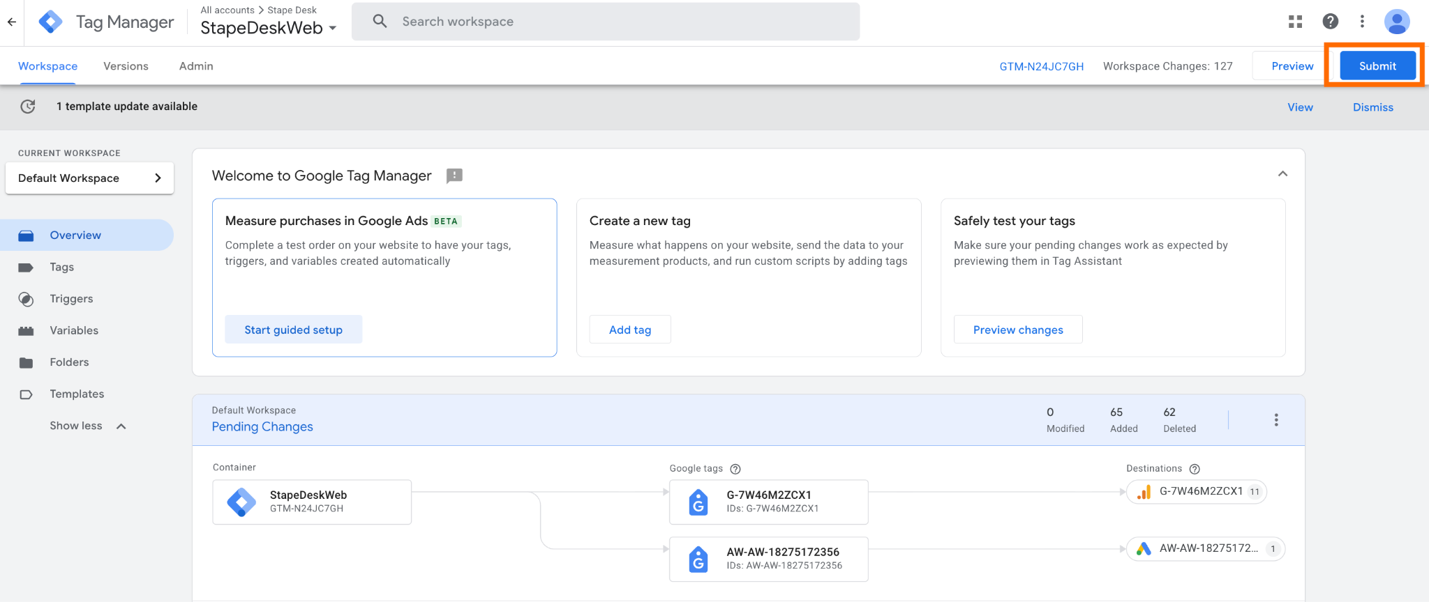Click the All accounts breadcrumb
The width and height of the screenshot is (1429, 602).
tap(227, 10)
